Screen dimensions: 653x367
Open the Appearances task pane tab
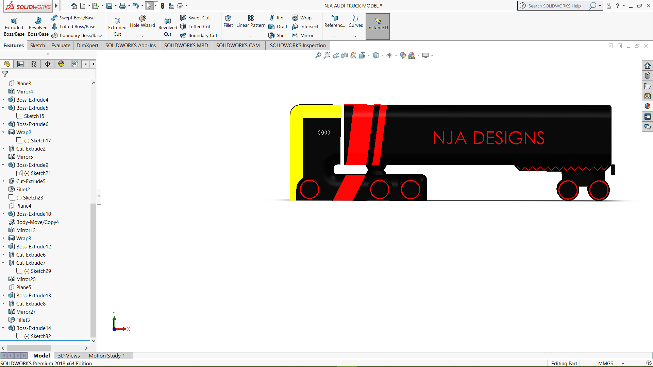pos(647,106)
